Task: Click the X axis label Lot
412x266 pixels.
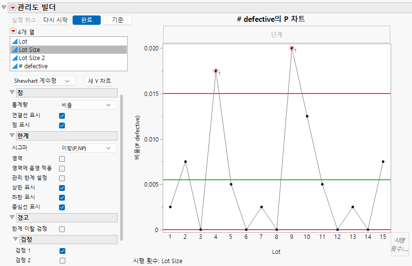Action: click(x=276, y=252)
